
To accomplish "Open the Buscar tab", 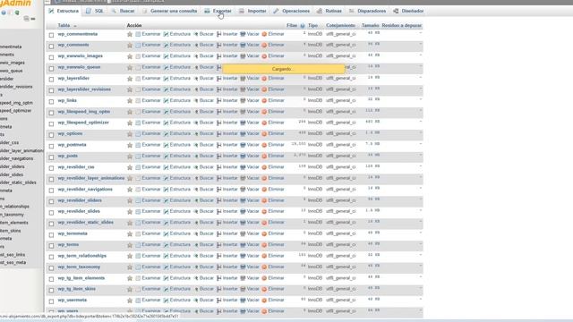I will [x=123, y=11].
